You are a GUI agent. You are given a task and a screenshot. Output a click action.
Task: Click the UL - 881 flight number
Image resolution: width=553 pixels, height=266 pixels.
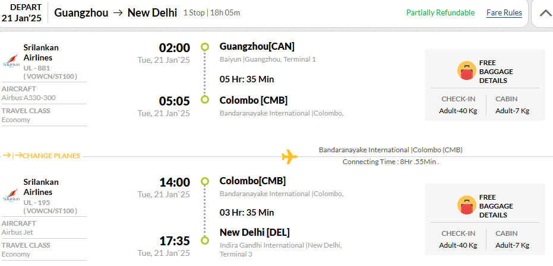(x=37, y=68)
